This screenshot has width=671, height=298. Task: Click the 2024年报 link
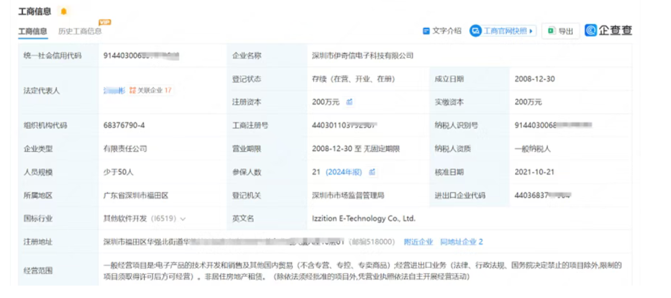pyautogui.click(x=344, y=172)
